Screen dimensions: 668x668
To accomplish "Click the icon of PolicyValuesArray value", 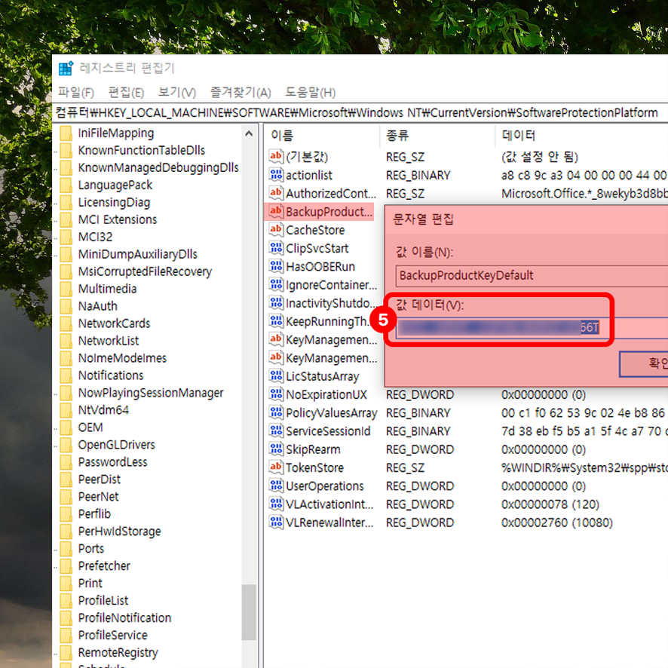I will pos(276,413).
